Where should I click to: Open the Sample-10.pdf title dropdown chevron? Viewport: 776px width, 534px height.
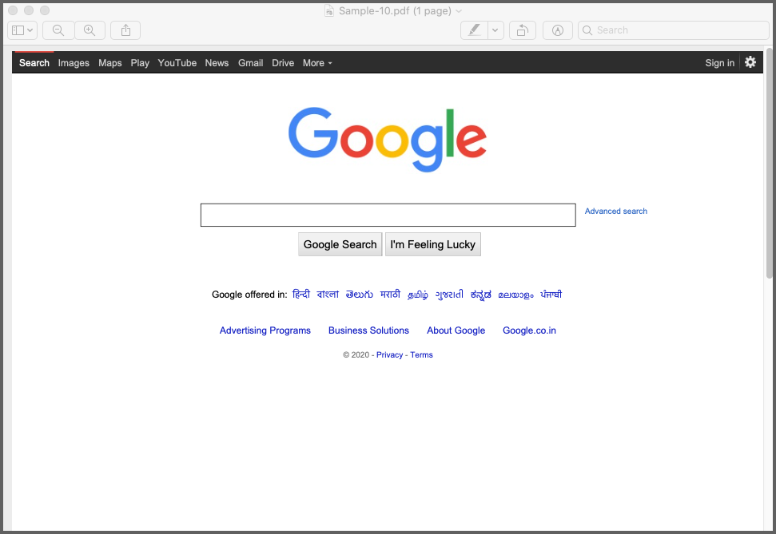click(459, 11)
